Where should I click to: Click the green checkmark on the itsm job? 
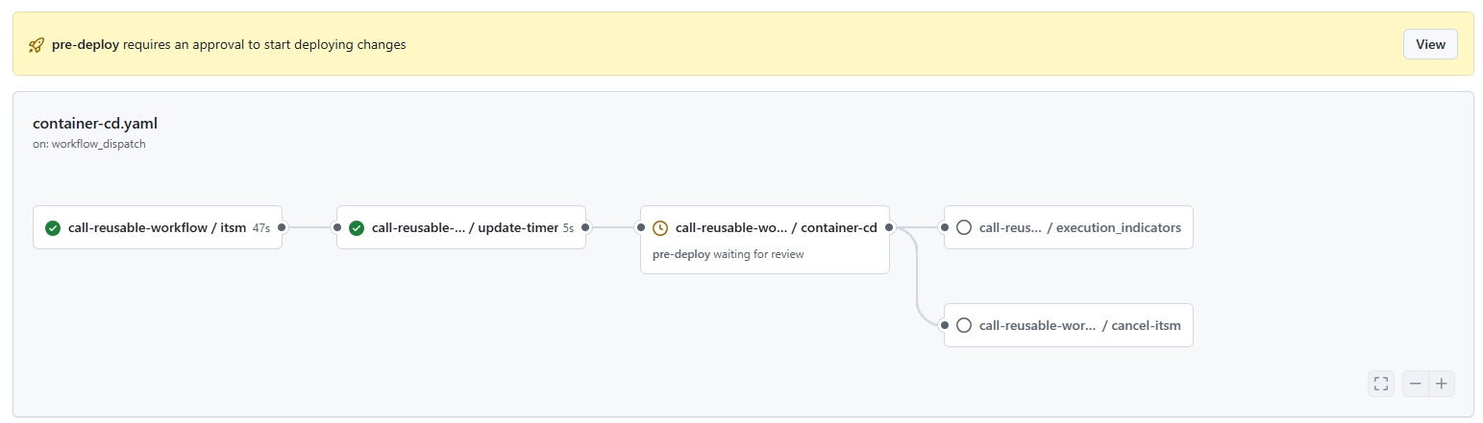pyautogui.click(x=53, y=228)
